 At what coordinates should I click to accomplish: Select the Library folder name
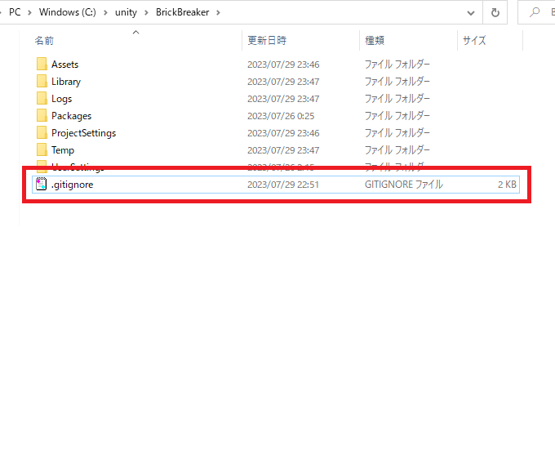[x=66, y=82]
